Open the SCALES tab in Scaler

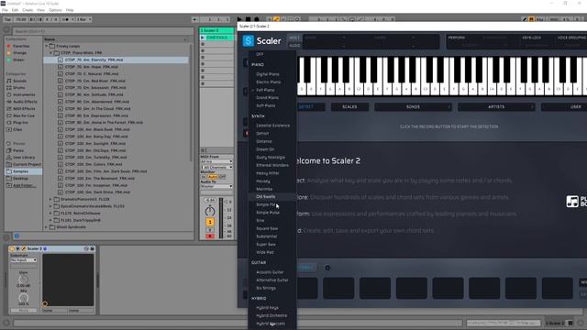pyautogui.click(x=349, y=107)
